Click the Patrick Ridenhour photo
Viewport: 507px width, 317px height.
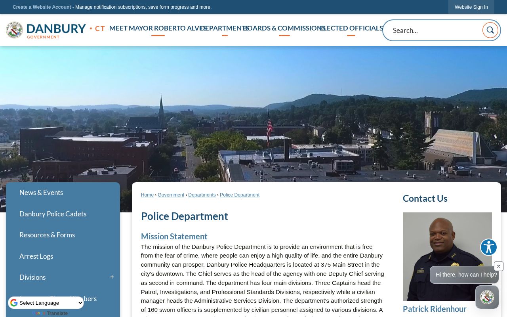coord(447,257)
